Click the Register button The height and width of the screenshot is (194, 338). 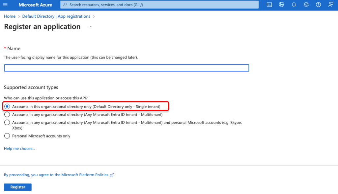click(x=17, y=187)
